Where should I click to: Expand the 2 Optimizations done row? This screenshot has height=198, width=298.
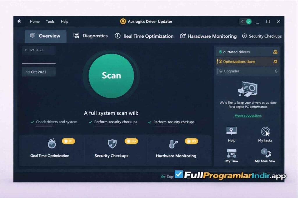[247, 61]
